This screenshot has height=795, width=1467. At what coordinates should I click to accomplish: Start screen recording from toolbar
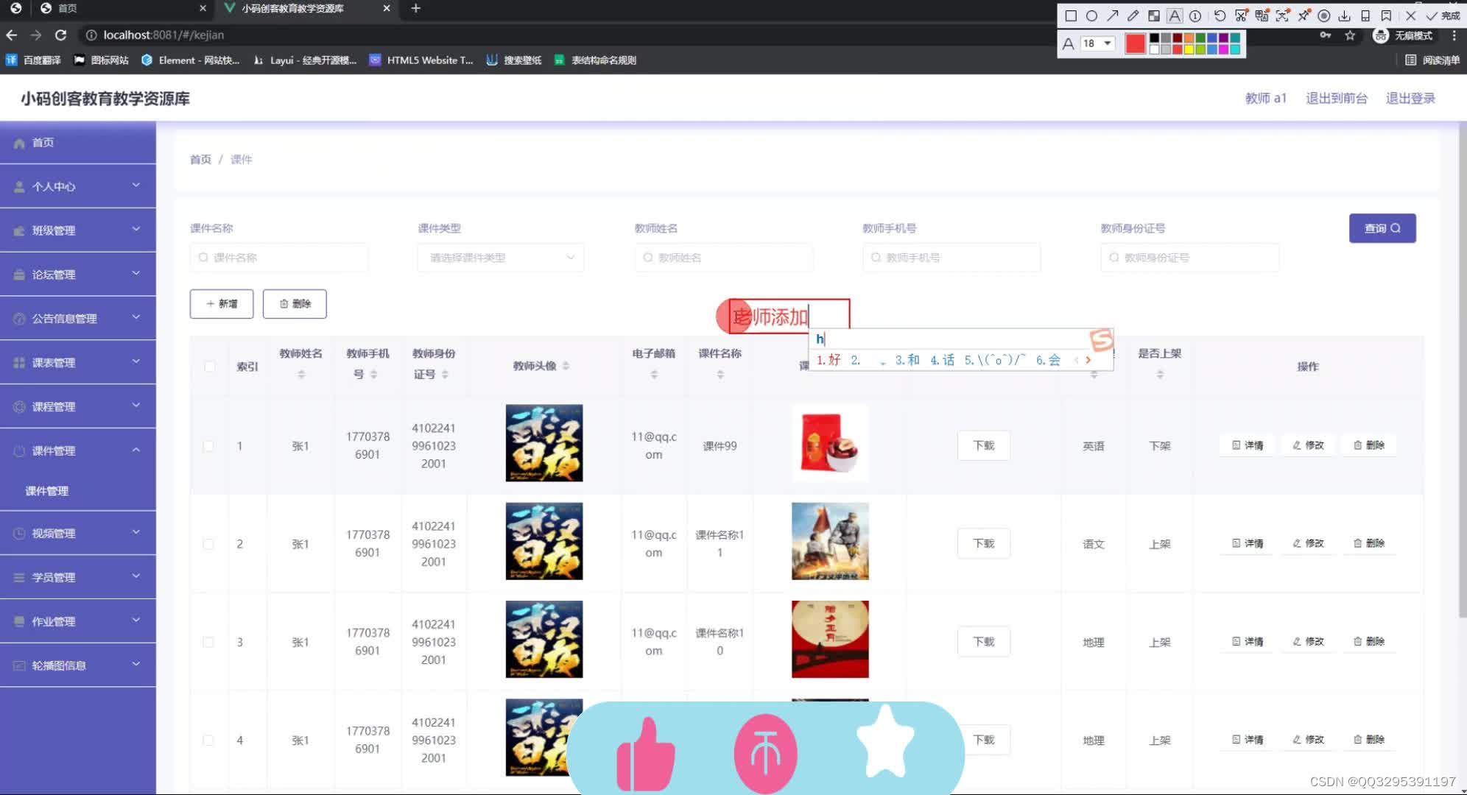coord(1324,15)
